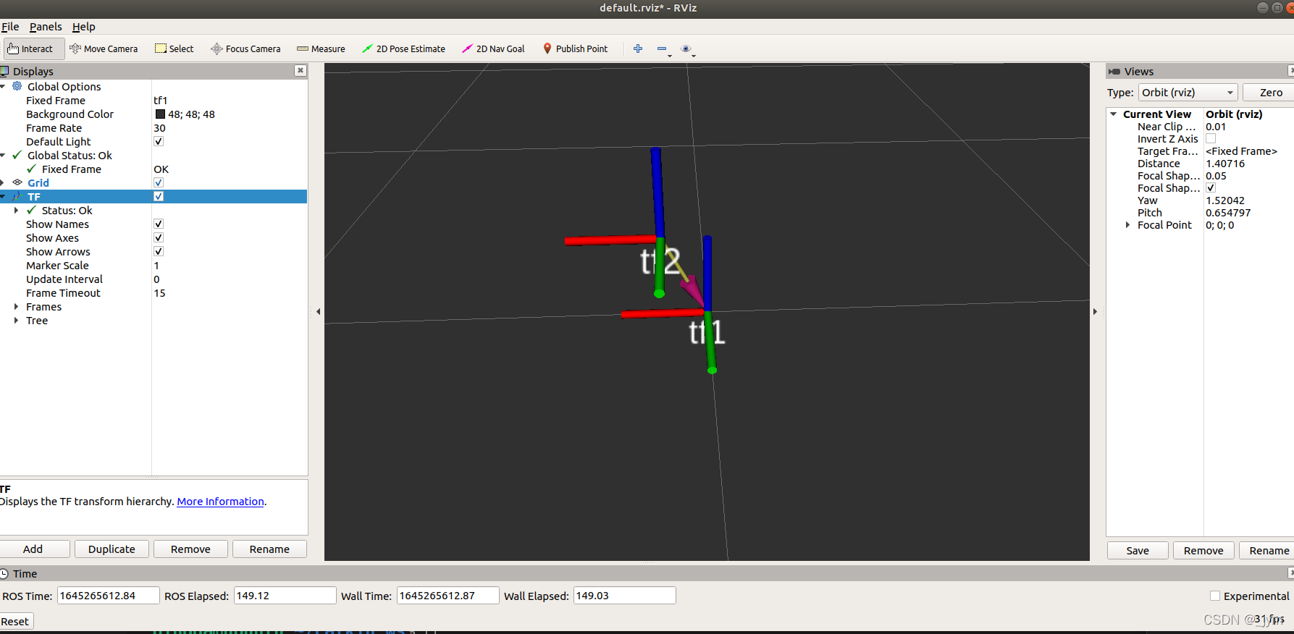
Task: Open the view Type dropdown
Action: [x=1188, y=92]
